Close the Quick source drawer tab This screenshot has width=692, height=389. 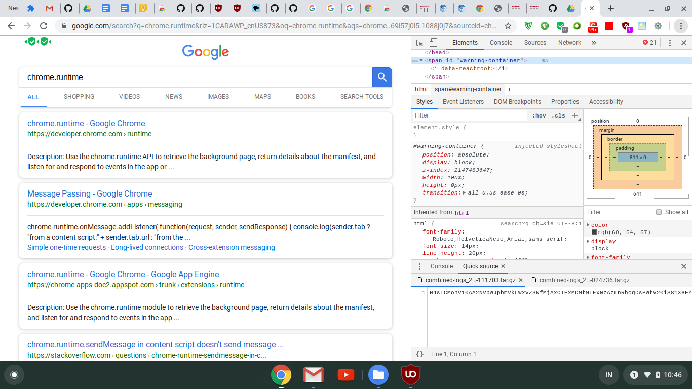(x=503, y=266)
